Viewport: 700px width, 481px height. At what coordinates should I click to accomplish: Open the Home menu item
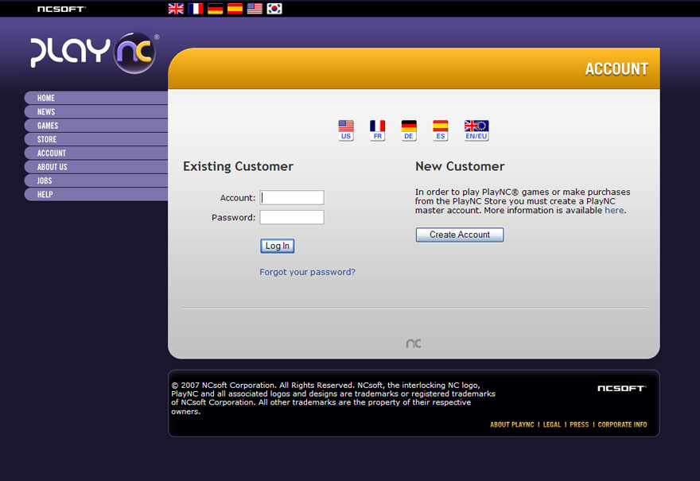96,98
